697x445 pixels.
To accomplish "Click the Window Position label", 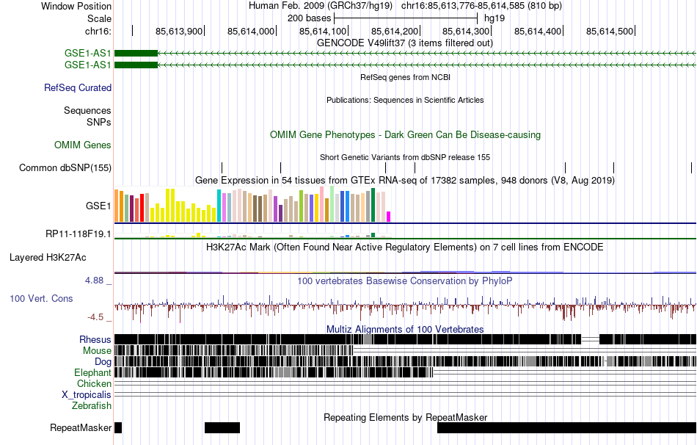I will [x=76, y=6].
